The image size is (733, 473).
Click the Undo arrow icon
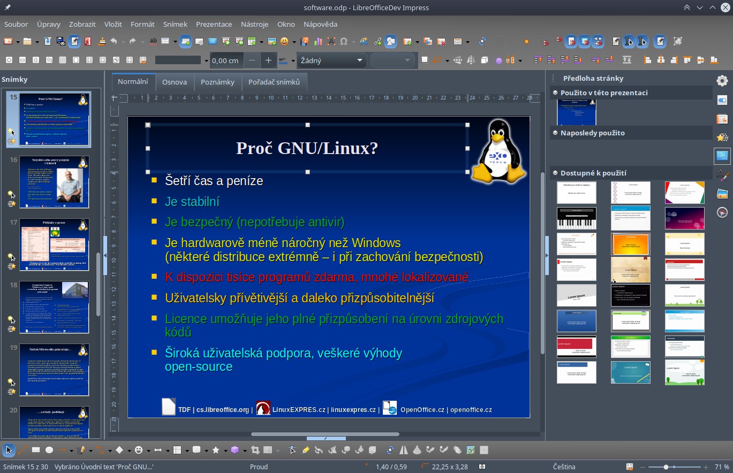[x=114, y=41]
